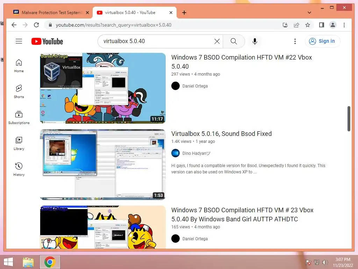Clear the search box with X
The image size is (358, 269).
click(x=217, y=41)
